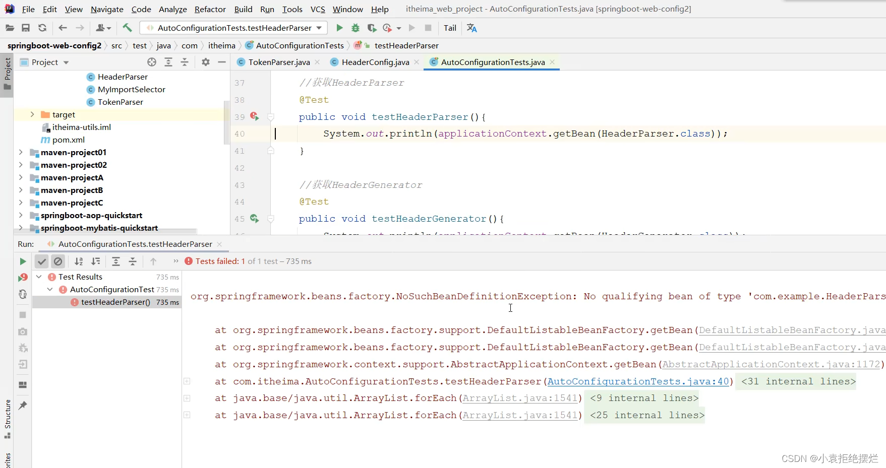Open the Refactor menu
Viewport: 886px width, 468px height.
(210, 9)
